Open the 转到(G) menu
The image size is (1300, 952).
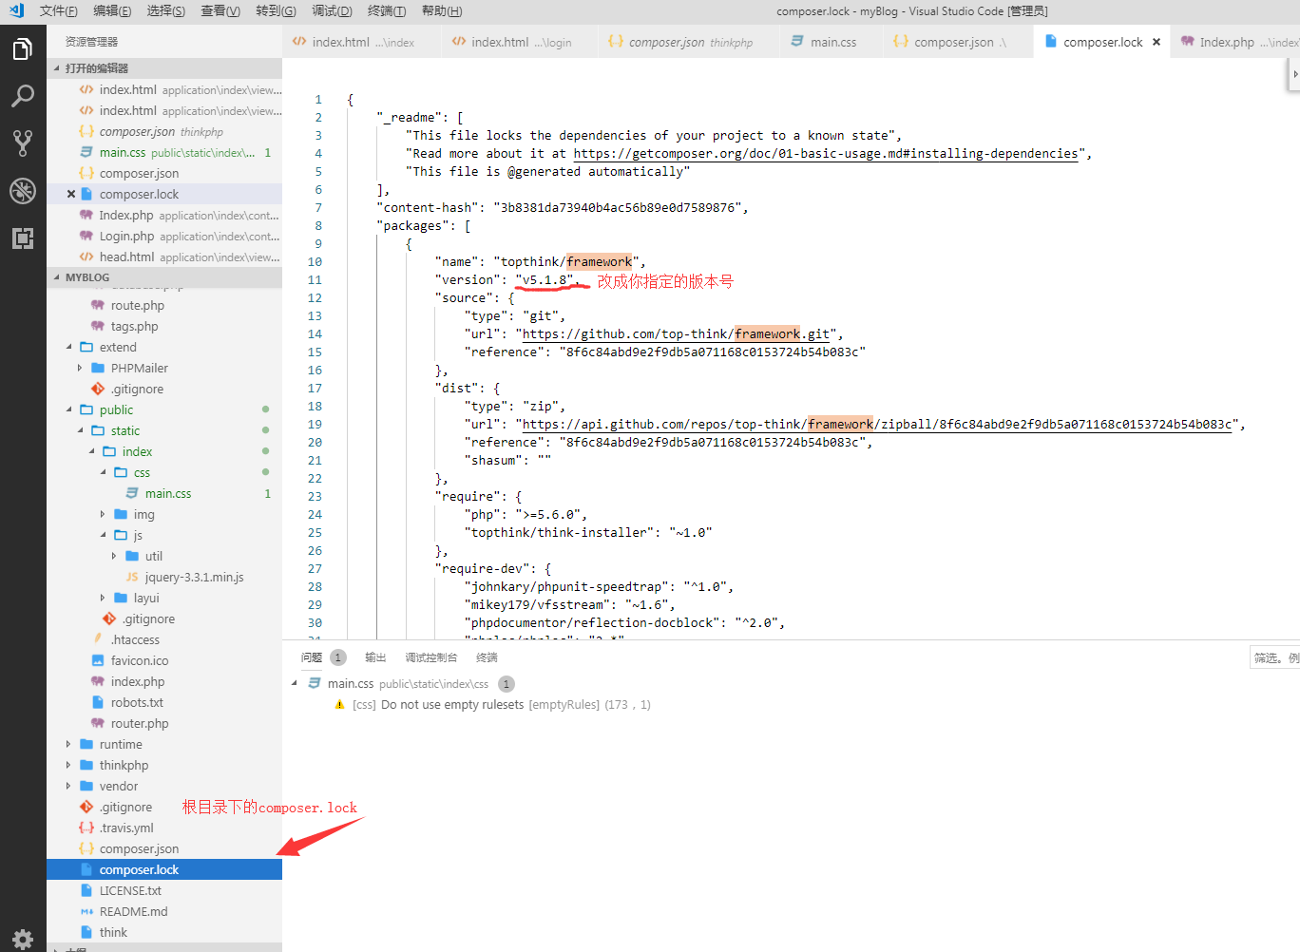click(276, 11)
